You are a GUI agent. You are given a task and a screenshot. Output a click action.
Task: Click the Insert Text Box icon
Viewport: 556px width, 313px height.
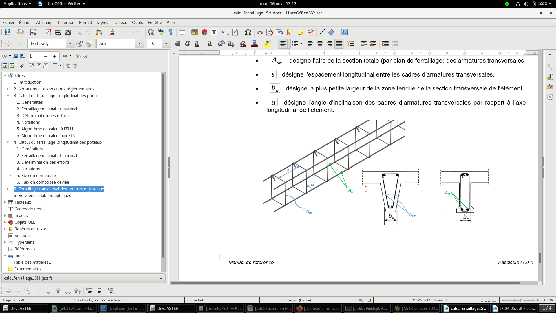click(214, 32)
